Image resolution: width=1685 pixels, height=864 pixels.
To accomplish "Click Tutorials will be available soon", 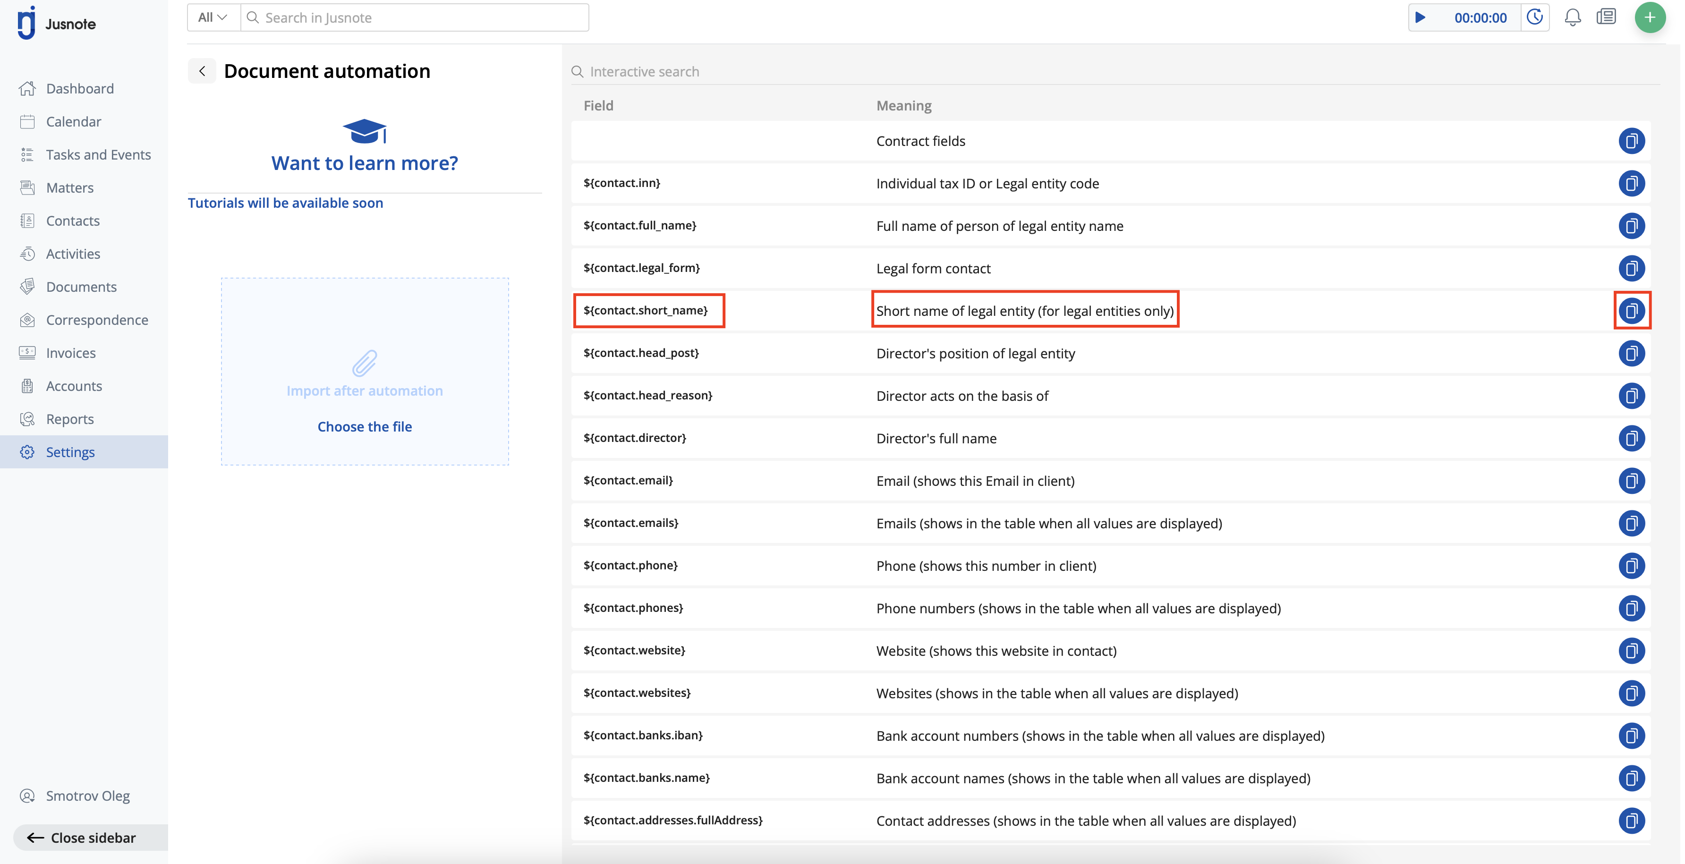I will tap(285, 203).
